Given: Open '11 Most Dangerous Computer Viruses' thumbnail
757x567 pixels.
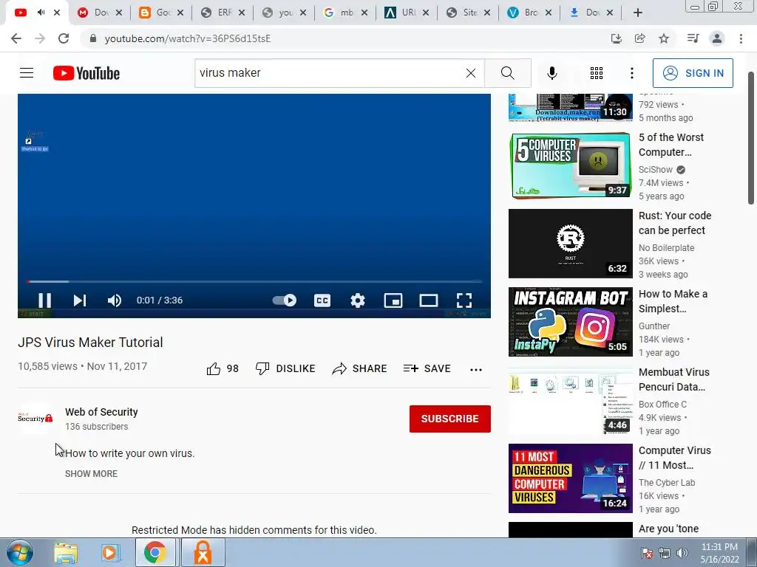Looking at the screenshot, I should click(x=570, y=478).
